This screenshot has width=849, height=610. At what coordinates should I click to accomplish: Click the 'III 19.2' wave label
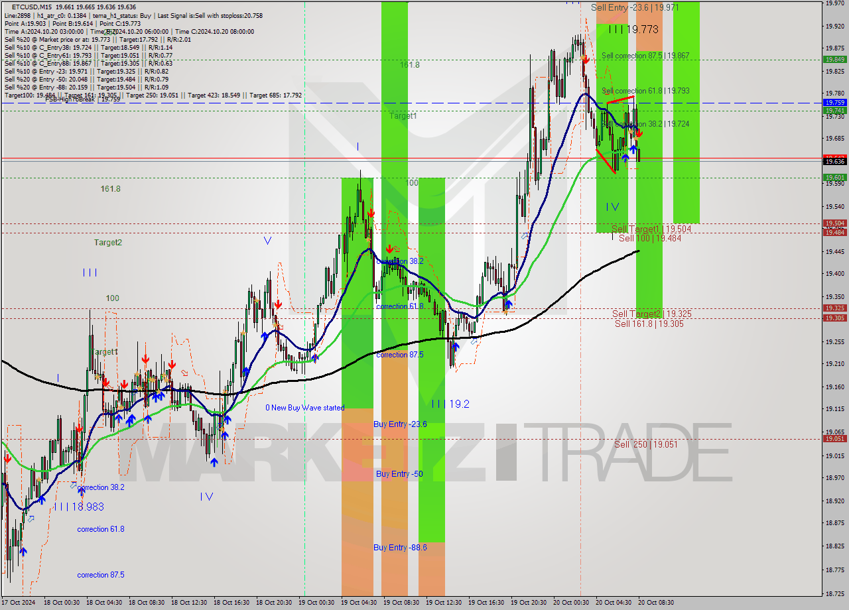pos(450,404)
